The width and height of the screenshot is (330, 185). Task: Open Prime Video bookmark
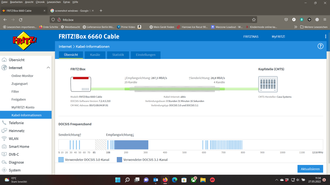pyautogui.click(x=126, y=27)
